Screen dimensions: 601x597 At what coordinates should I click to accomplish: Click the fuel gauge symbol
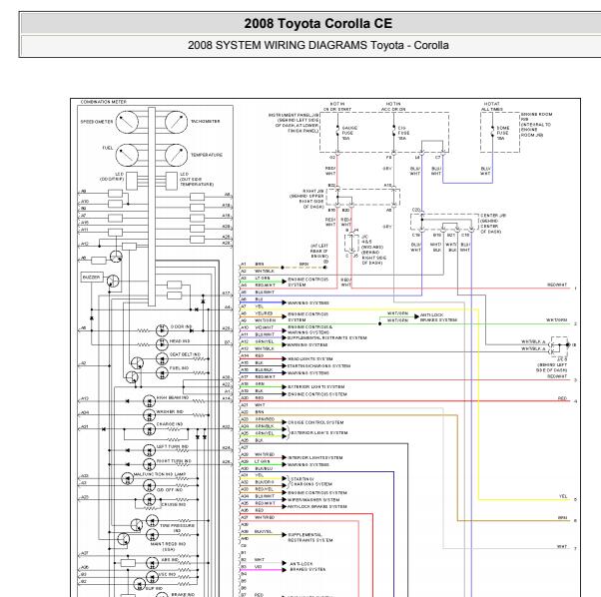tap(127, 155)
